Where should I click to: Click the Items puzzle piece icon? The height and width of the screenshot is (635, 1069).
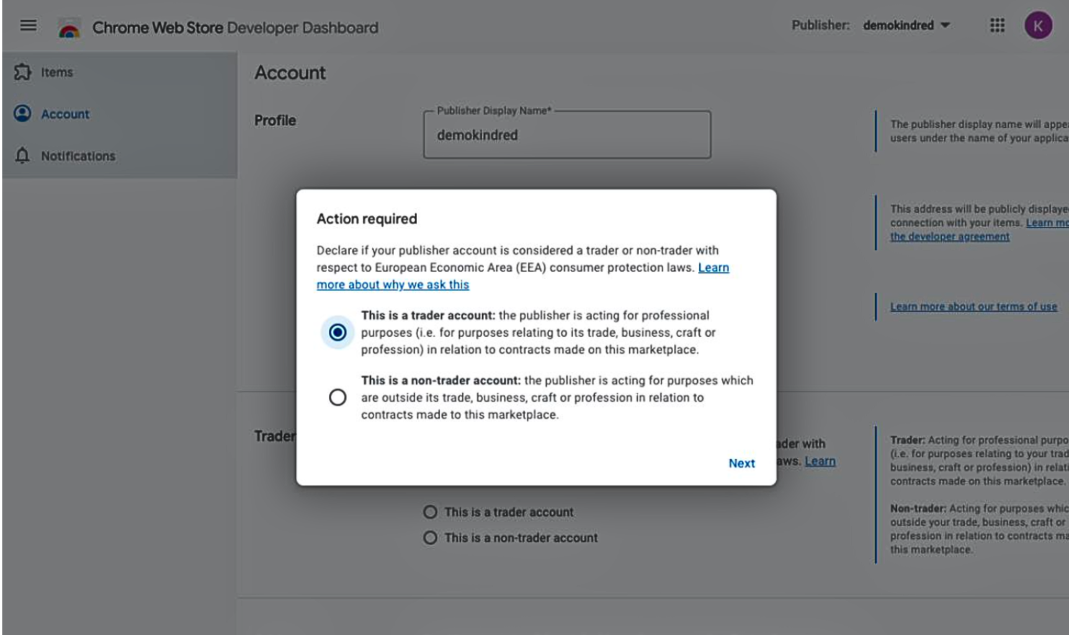click(x=22, y=72)
